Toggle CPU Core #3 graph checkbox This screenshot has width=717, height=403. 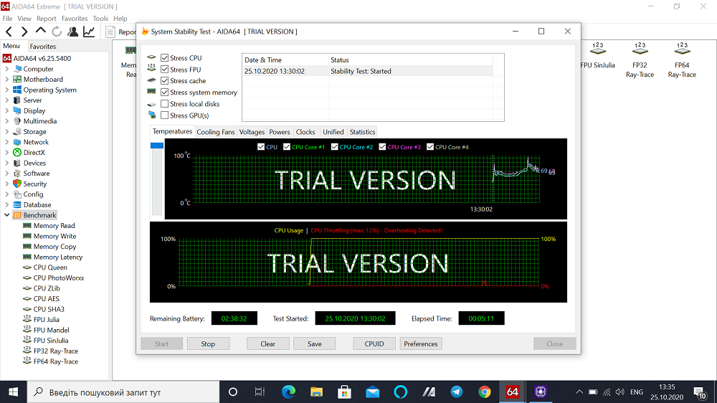pyautogui.click(x=382, y=147)
